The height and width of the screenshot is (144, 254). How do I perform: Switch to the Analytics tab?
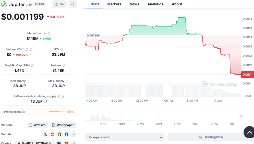[x=155, y=4]
